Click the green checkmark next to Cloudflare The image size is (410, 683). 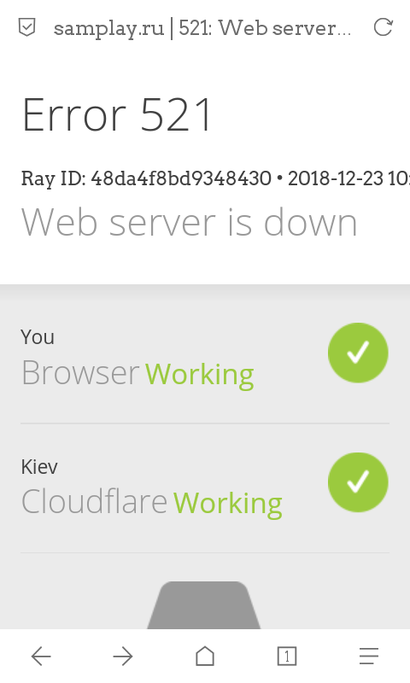(358, 482)
